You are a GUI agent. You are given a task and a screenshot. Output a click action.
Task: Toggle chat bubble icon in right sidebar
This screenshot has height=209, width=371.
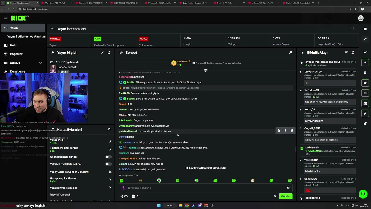(365, 83)
